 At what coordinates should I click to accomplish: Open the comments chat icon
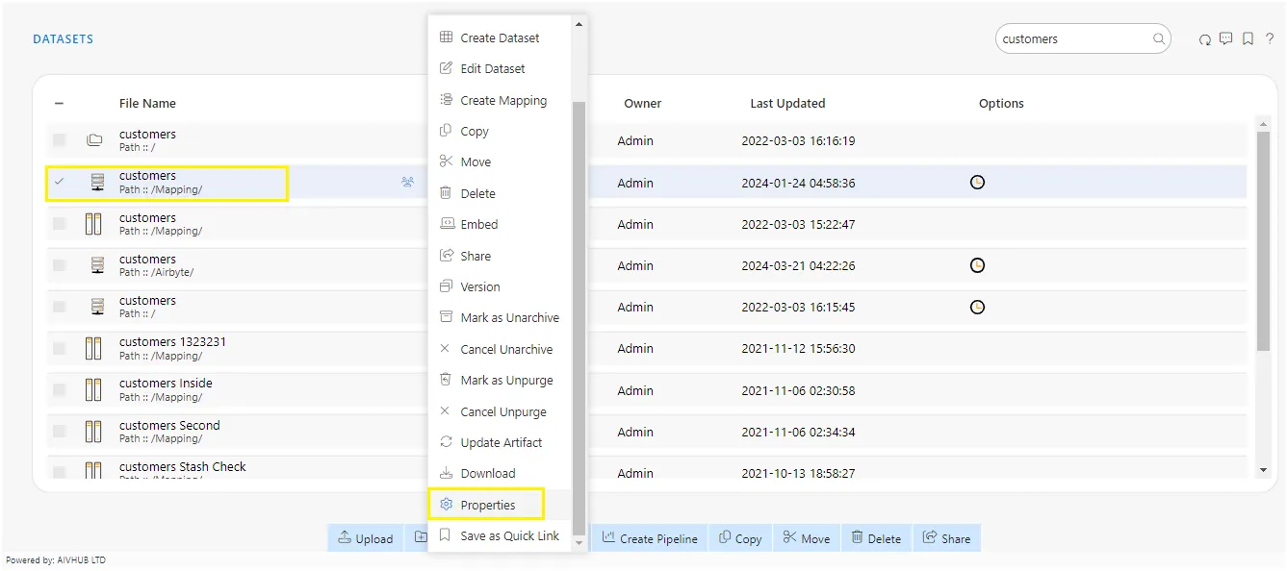click(1225, 39)
